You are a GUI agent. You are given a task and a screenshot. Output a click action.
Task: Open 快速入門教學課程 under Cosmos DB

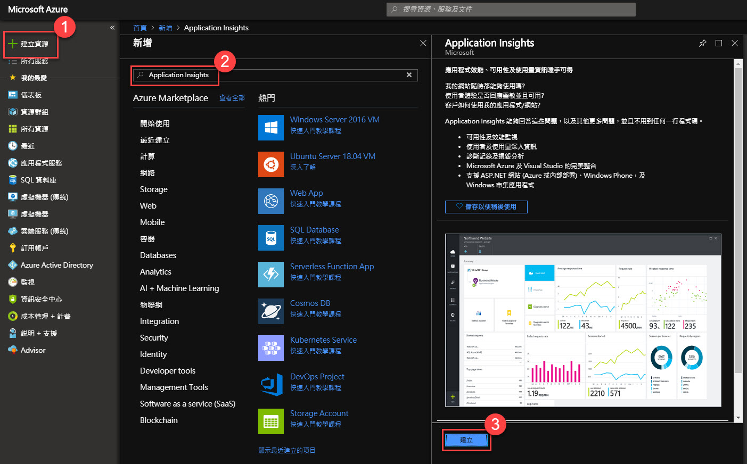pos(316,314)
